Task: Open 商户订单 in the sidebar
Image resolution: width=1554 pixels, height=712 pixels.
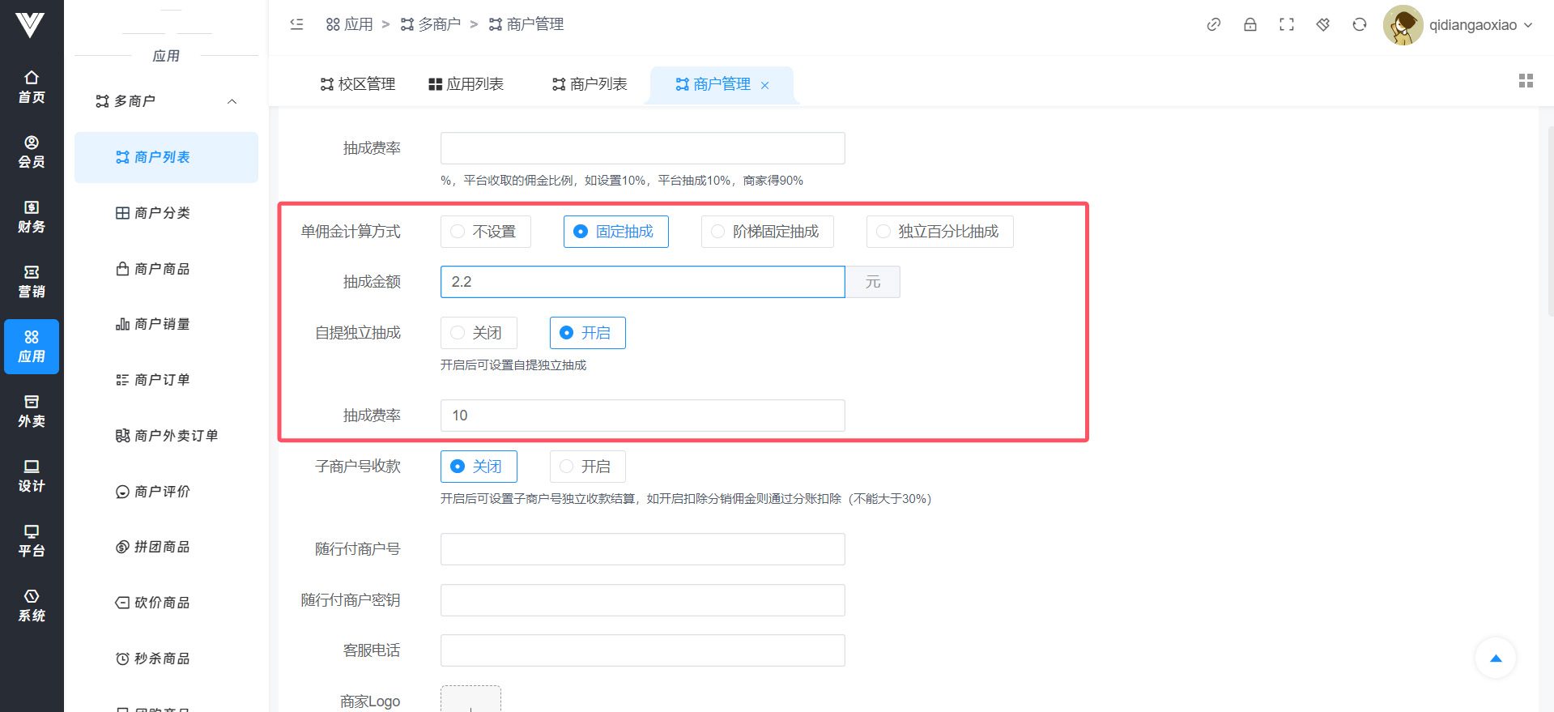Action: pos(162,380)
